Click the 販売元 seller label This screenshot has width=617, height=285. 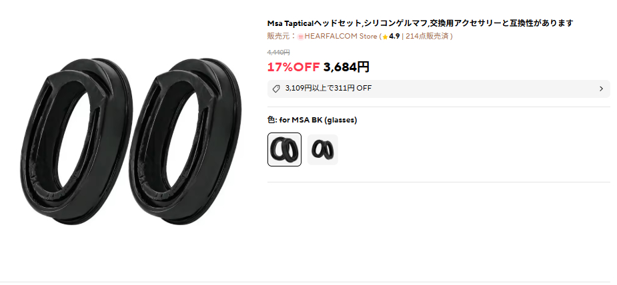(281, 36)
